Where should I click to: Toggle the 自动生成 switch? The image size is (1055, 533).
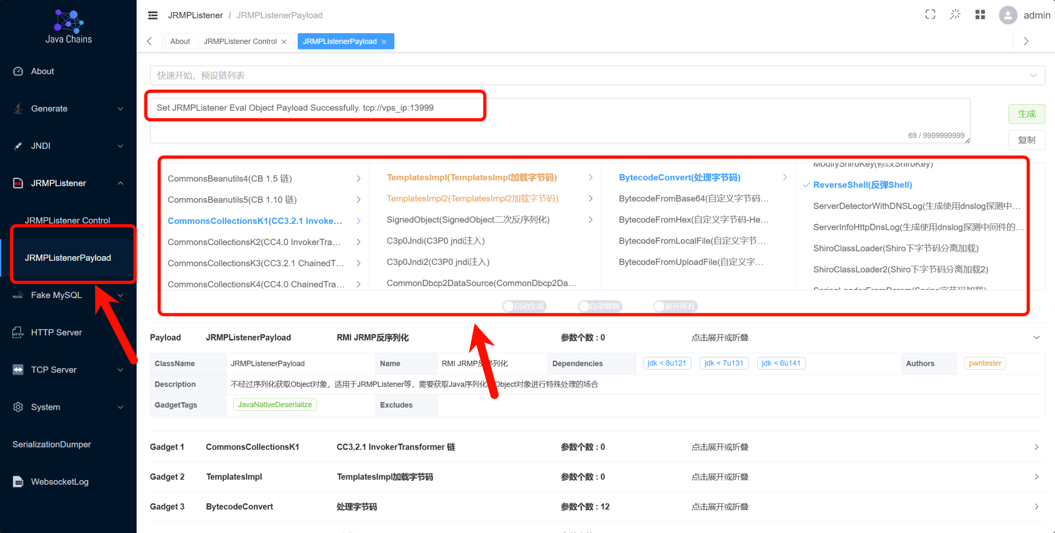coord(524,306)
